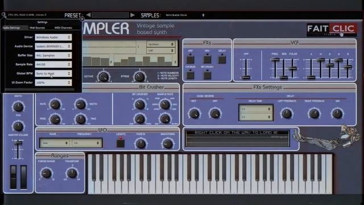Switch to the MIDI Channels tab

[63, 28]
